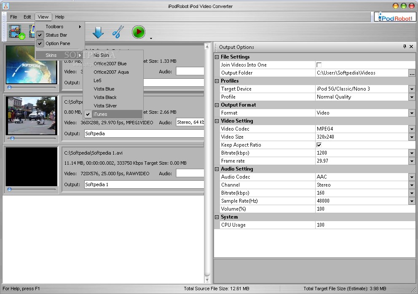
Task: Apply the Vista Blue skin
Action: 113,89
